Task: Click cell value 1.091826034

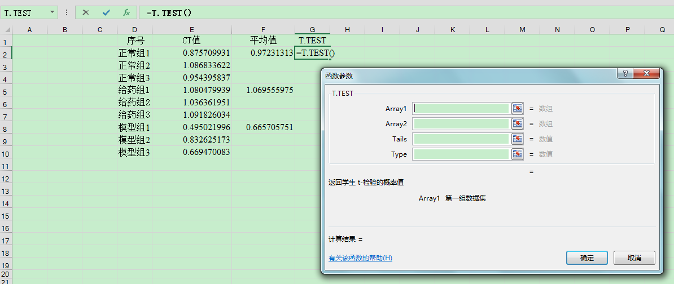Action: click(192, 115)
